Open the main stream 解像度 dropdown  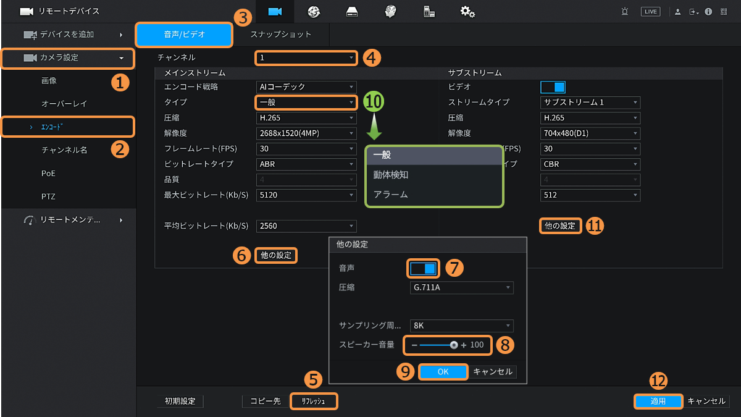click(306, 133)
